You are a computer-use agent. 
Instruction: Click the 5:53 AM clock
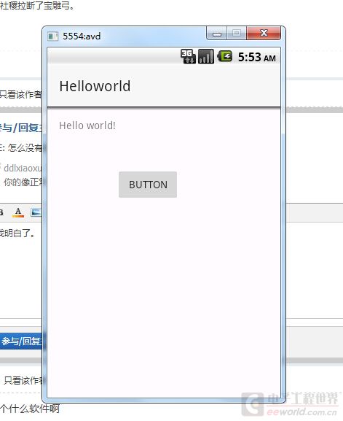coord(257,57)
